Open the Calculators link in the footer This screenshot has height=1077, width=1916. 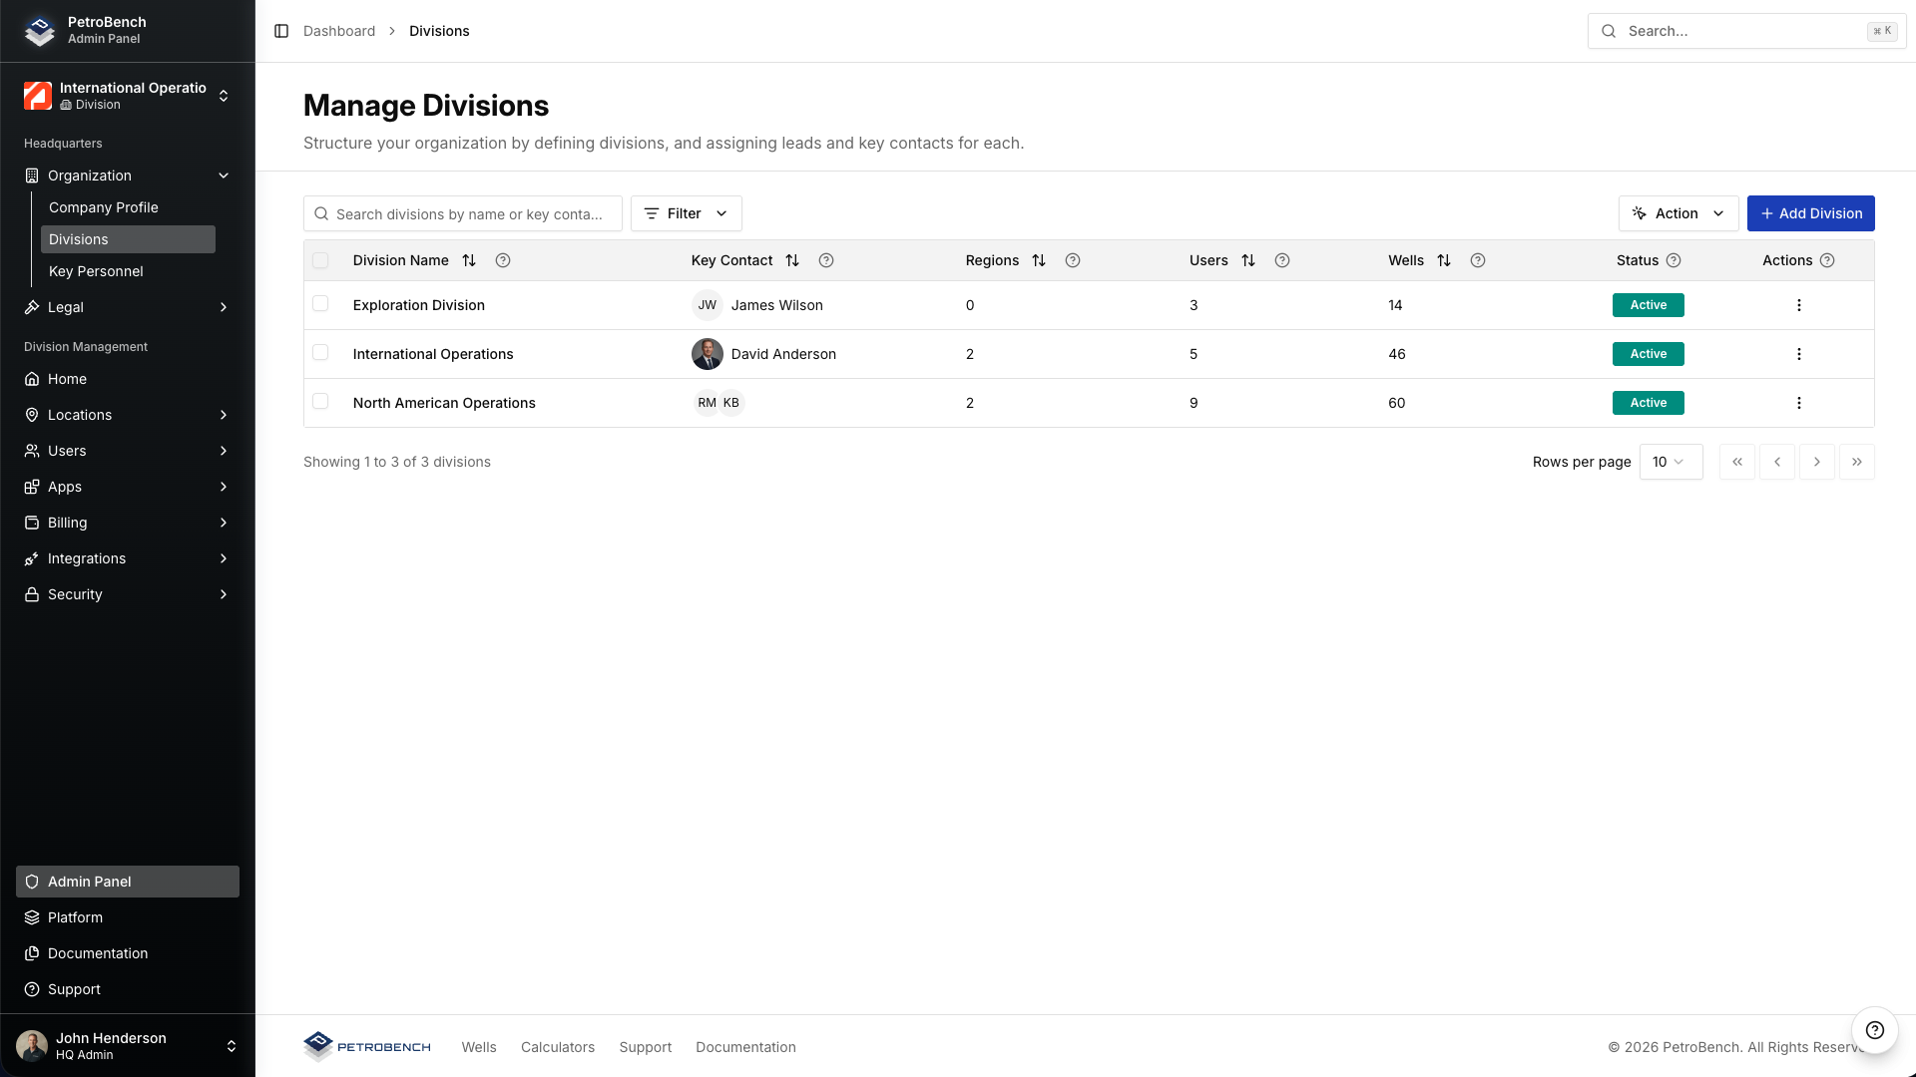coord(557,1047)
